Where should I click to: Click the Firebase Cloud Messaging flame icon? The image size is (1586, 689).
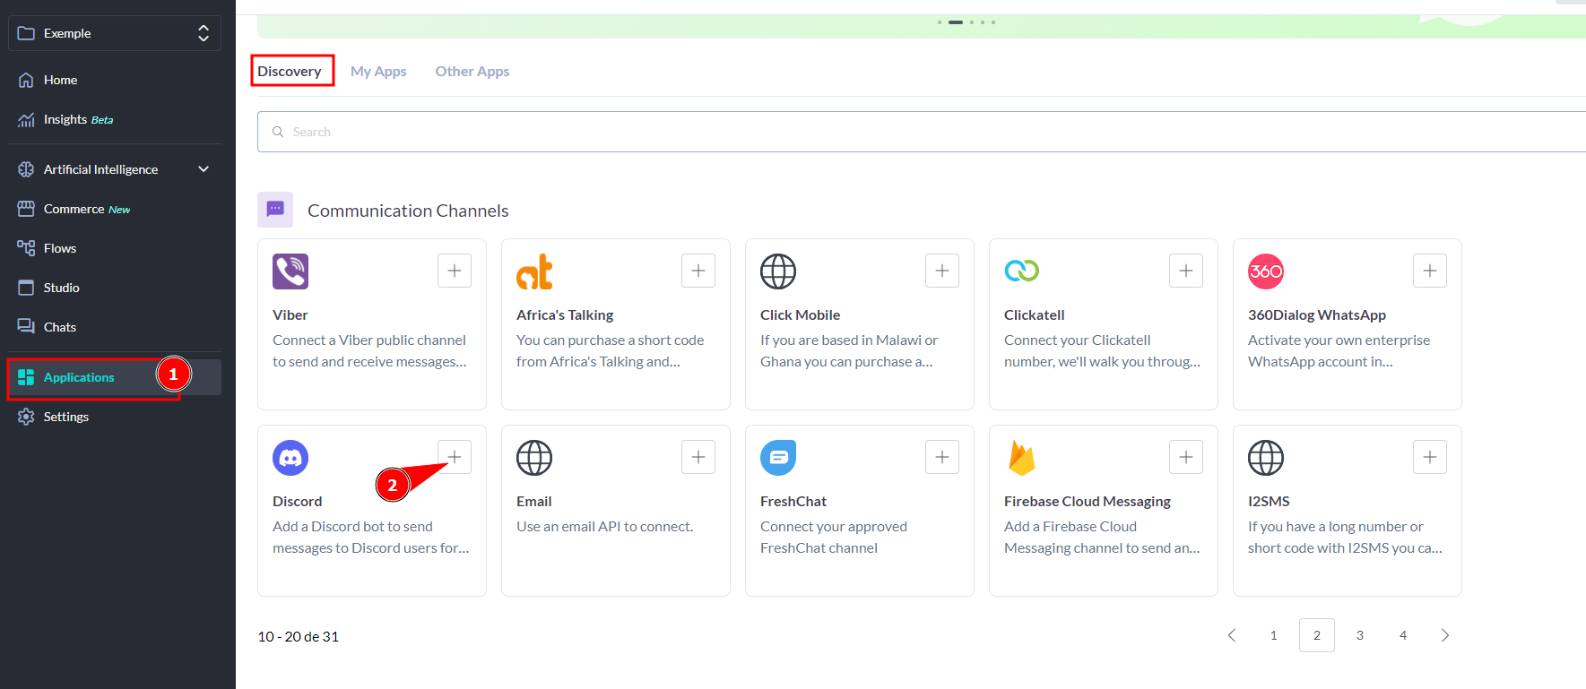pos(1021,458)
